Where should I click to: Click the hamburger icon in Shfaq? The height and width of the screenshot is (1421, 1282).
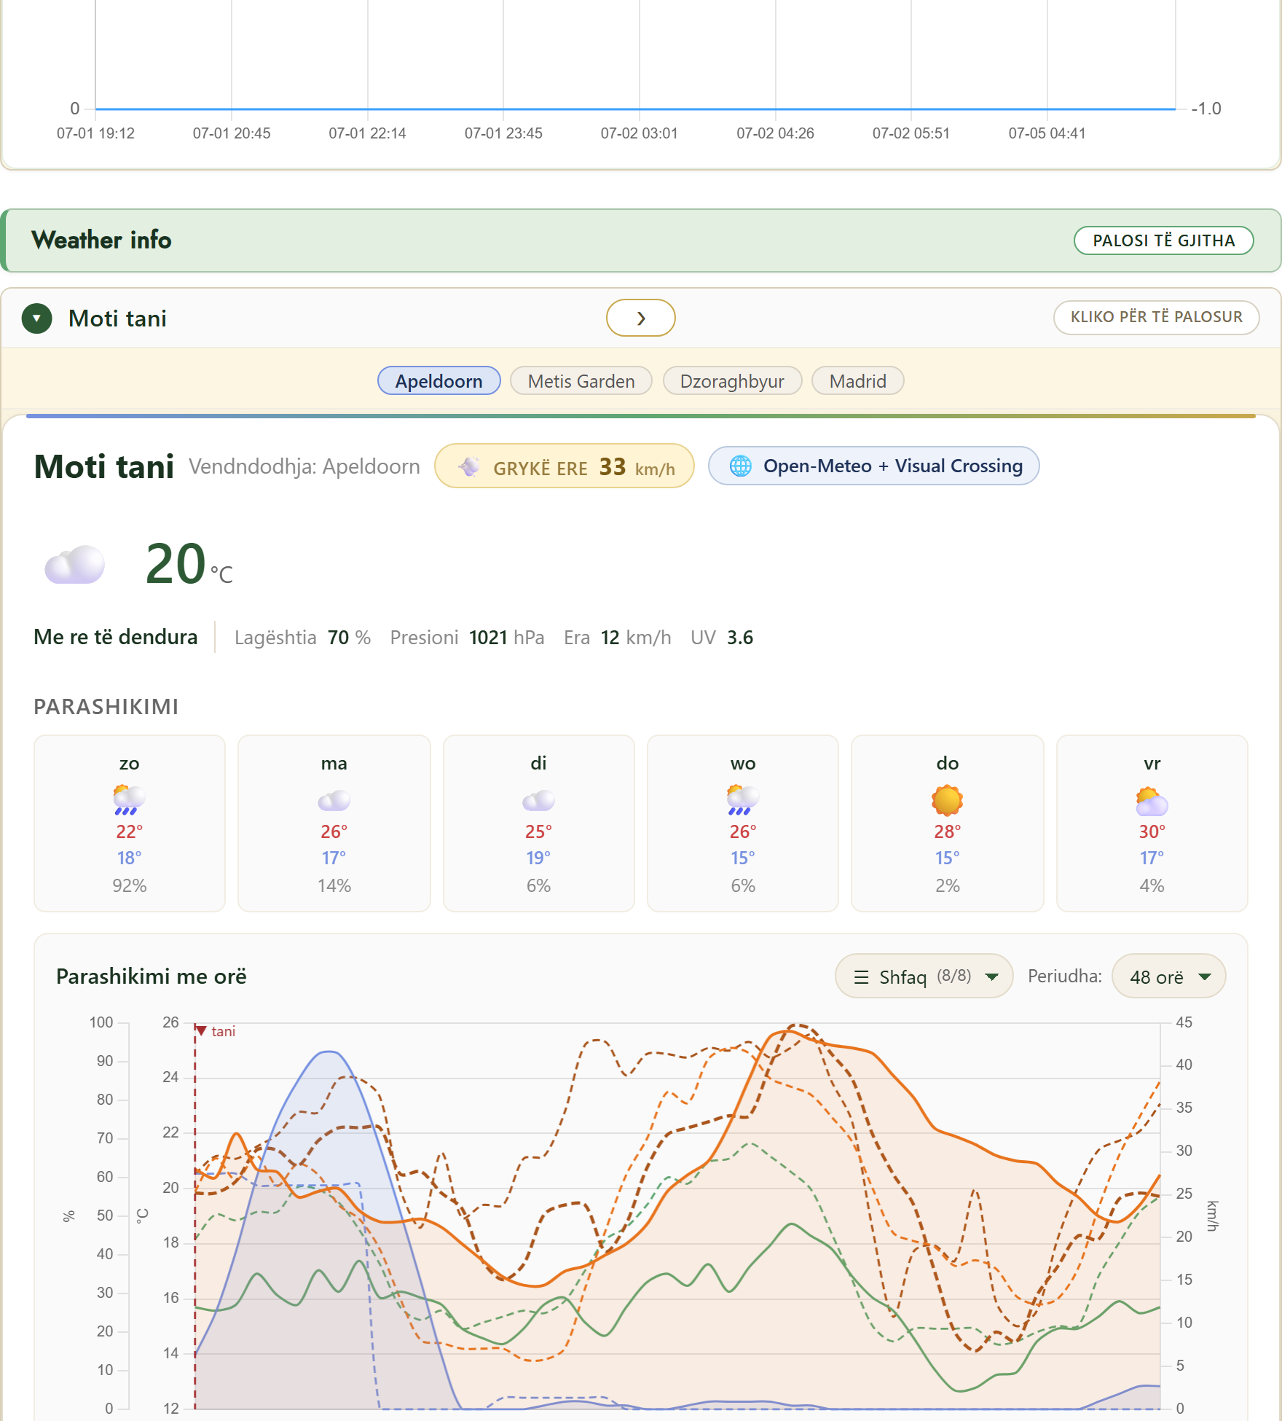click(x=861, y=977)
